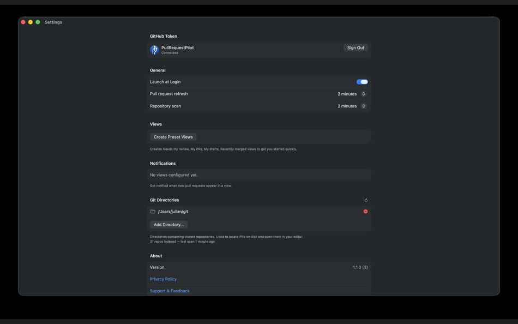Click the Connected status under PullRequestPilot
The width and height of the screenshot is (518, 324).
pyautogui.click(x=169, y=52)
